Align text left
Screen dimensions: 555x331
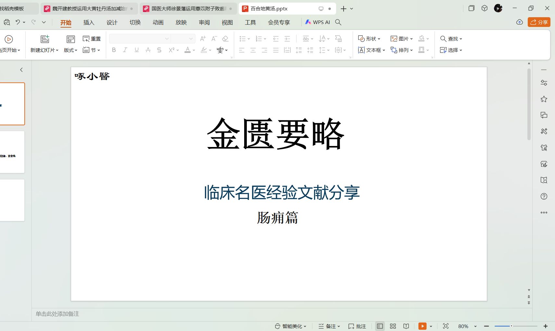242,50
